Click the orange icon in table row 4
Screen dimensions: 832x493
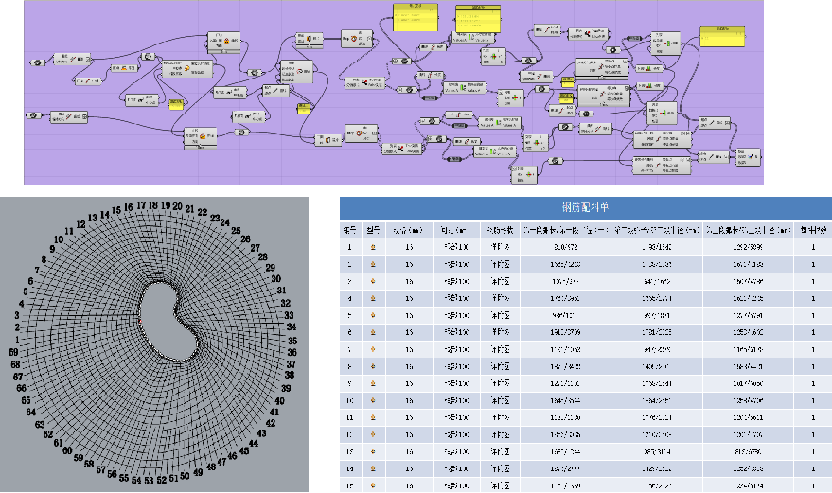click(373, 298)
